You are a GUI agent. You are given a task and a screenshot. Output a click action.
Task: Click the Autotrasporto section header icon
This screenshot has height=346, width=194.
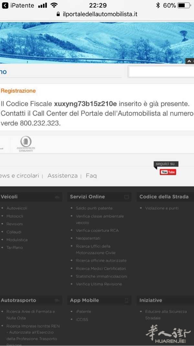(x=57, y=301)
